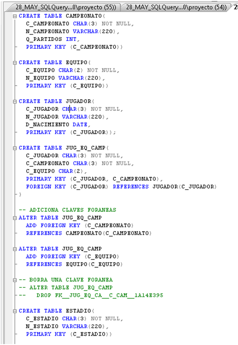238x345 pixels.
Task: Switch to the proyecto (55) query tab
Action: coord(64,7)
